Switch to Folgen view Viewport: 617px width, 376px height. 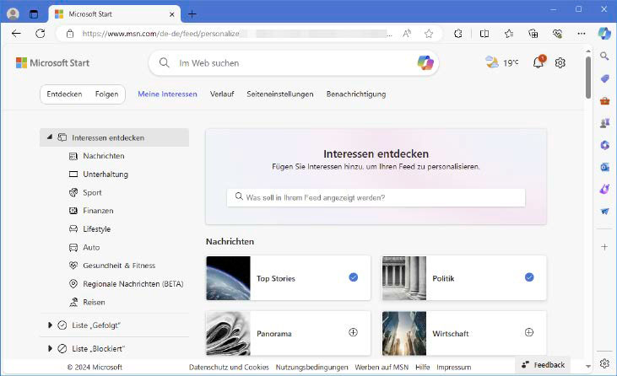tap(106, 94)
